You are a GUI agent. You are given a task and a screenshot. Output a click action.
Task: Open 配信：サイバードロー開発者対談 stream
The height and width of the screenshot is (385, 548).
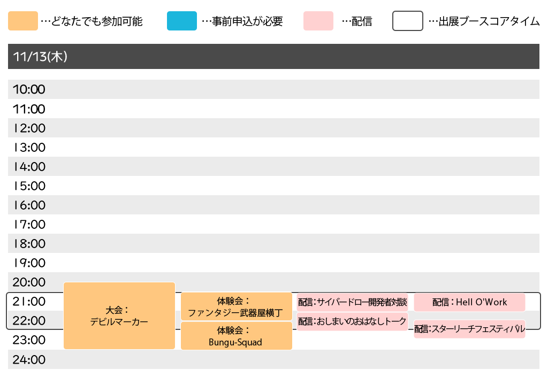352,302
